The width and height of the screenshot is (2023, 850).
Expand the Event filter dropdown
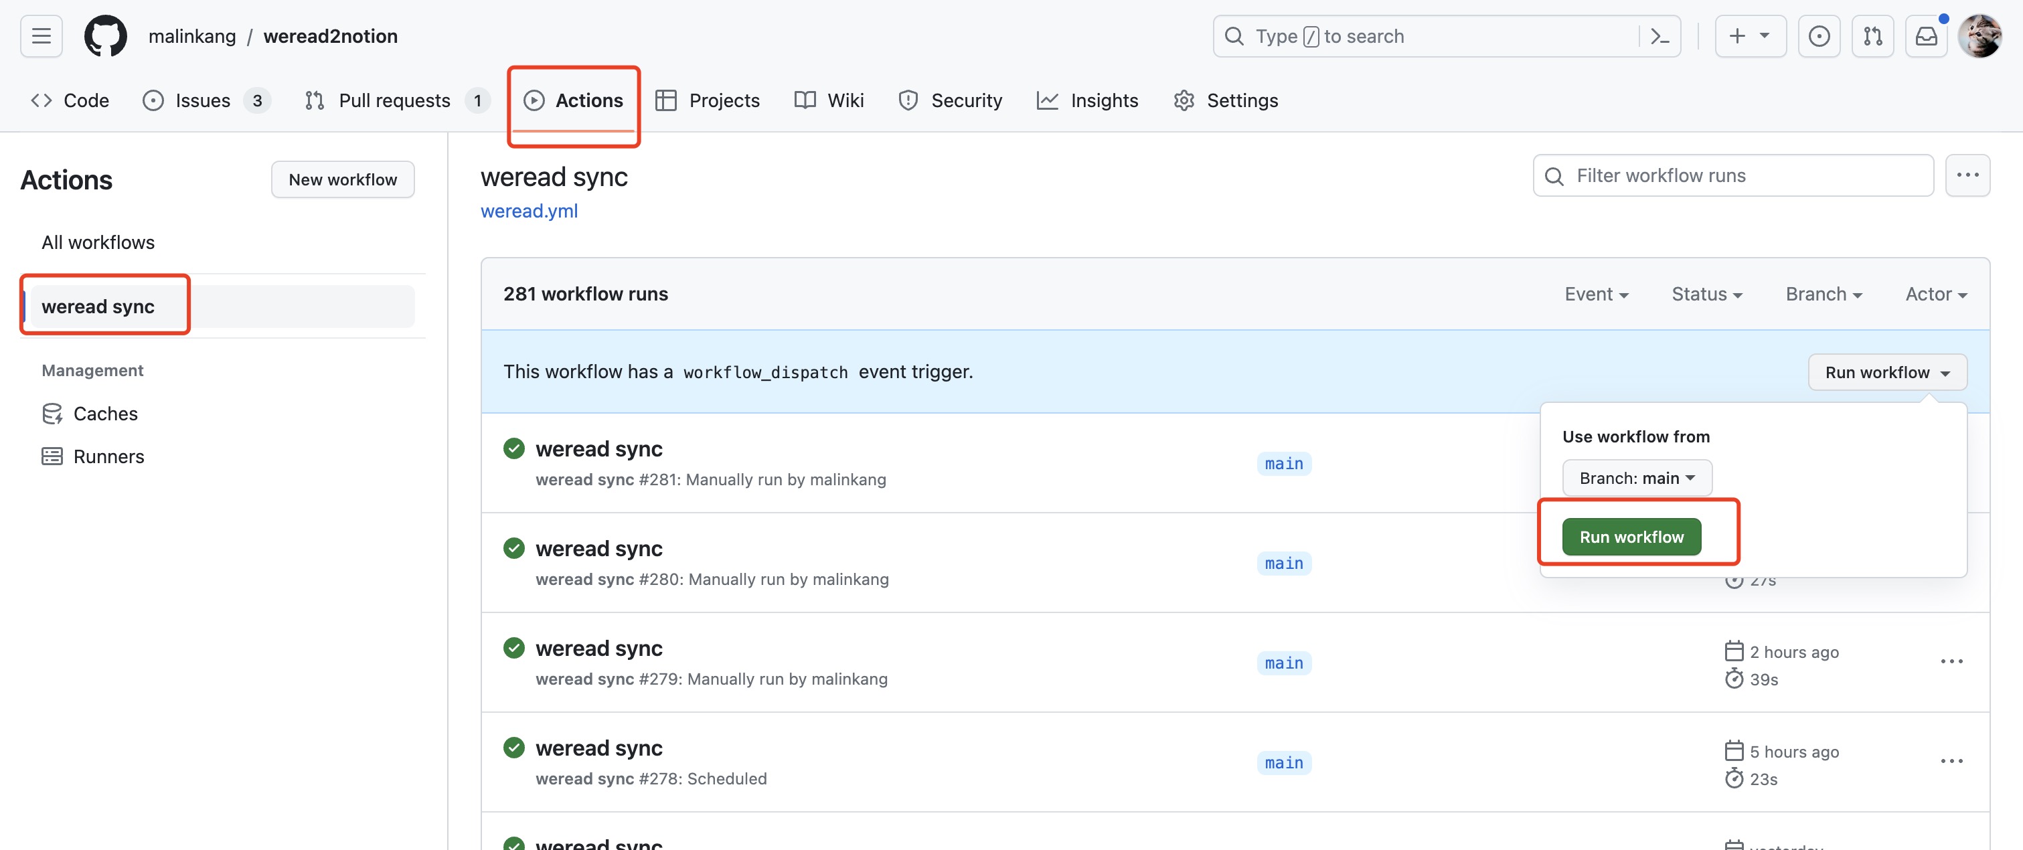[1596, 294]
